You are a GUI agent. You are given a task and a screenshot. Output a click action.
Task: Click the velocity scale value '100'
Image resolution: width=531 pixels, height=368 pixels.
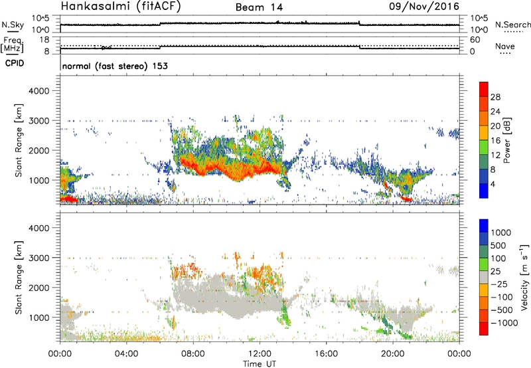(x=498, y=258)
